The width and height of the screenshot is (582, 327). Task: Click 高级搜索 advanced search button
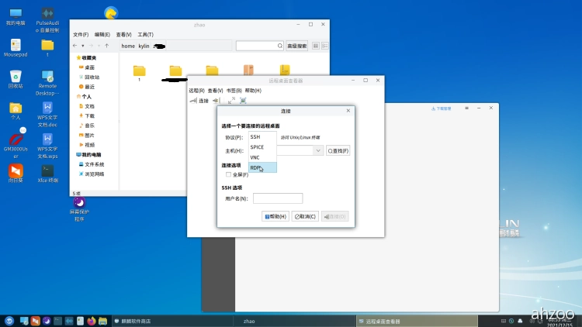[296, 46]
